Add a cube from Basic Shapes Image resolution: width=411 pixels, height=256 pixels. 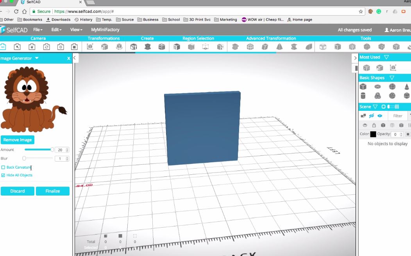[x=363, y=86]
